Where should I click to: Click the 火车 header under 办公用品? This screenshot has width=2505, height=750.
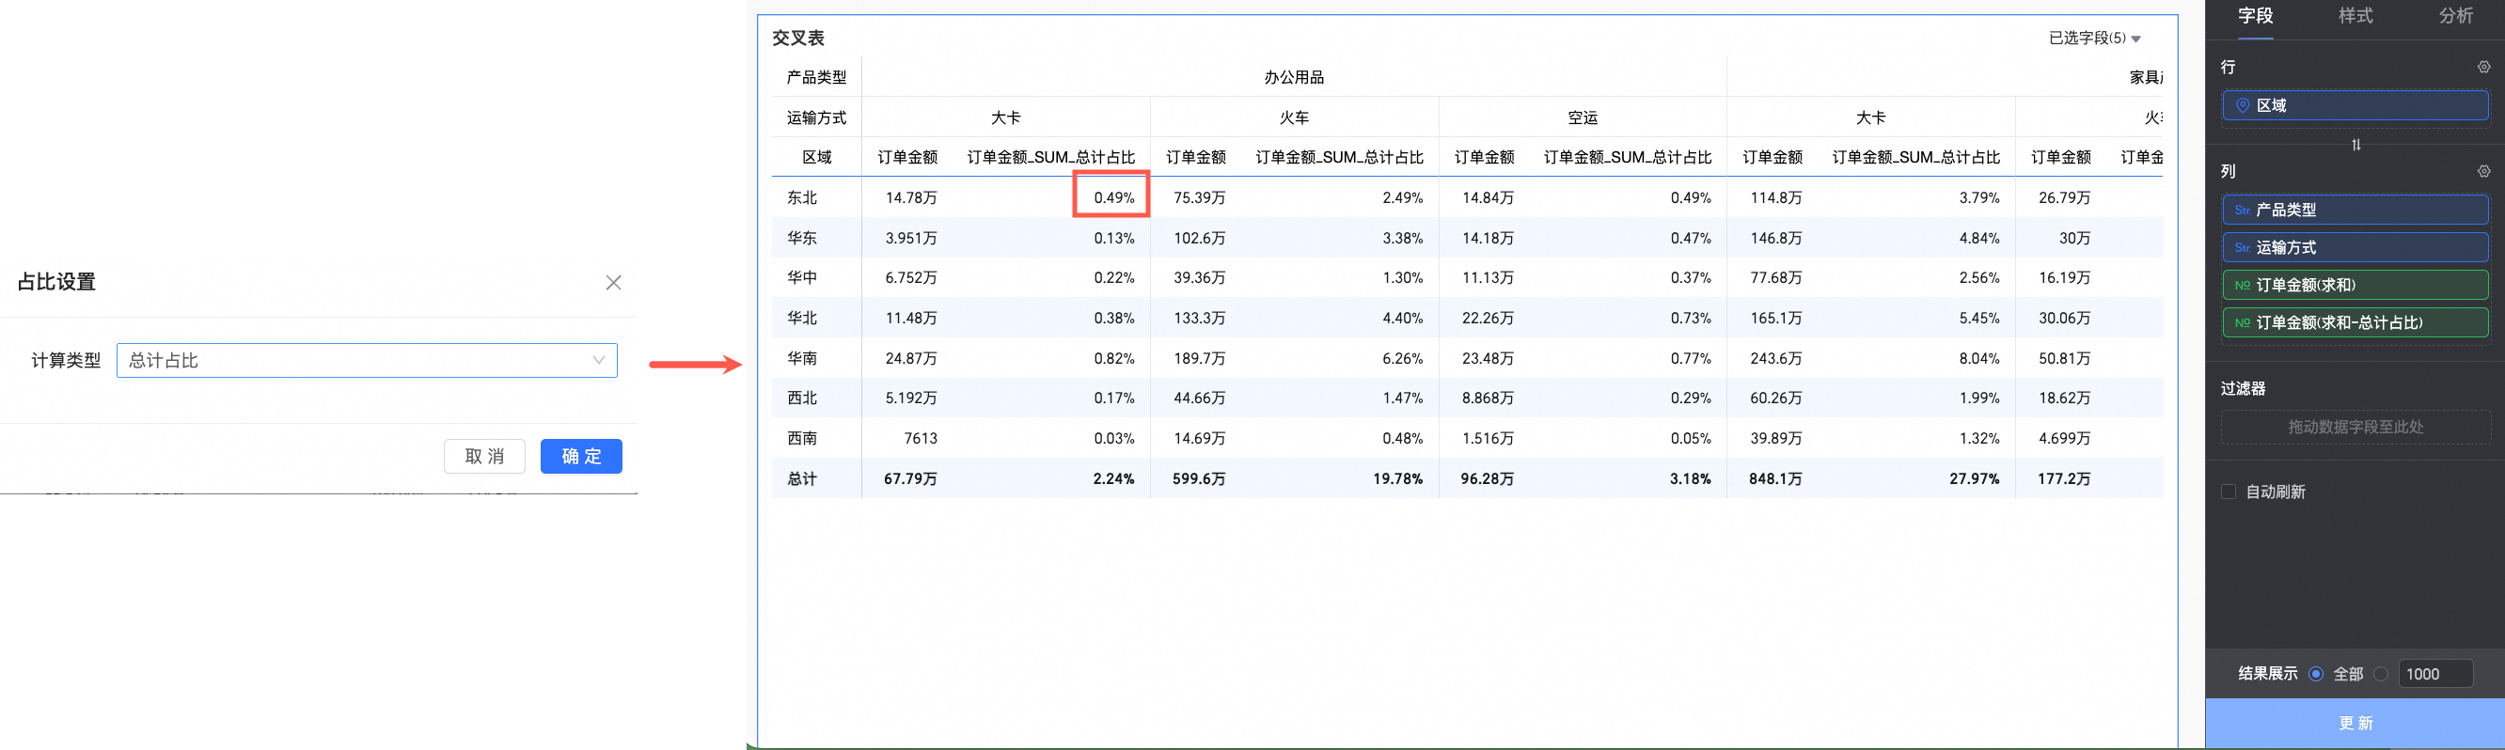pyautogui.click(x=1293, y=117)
